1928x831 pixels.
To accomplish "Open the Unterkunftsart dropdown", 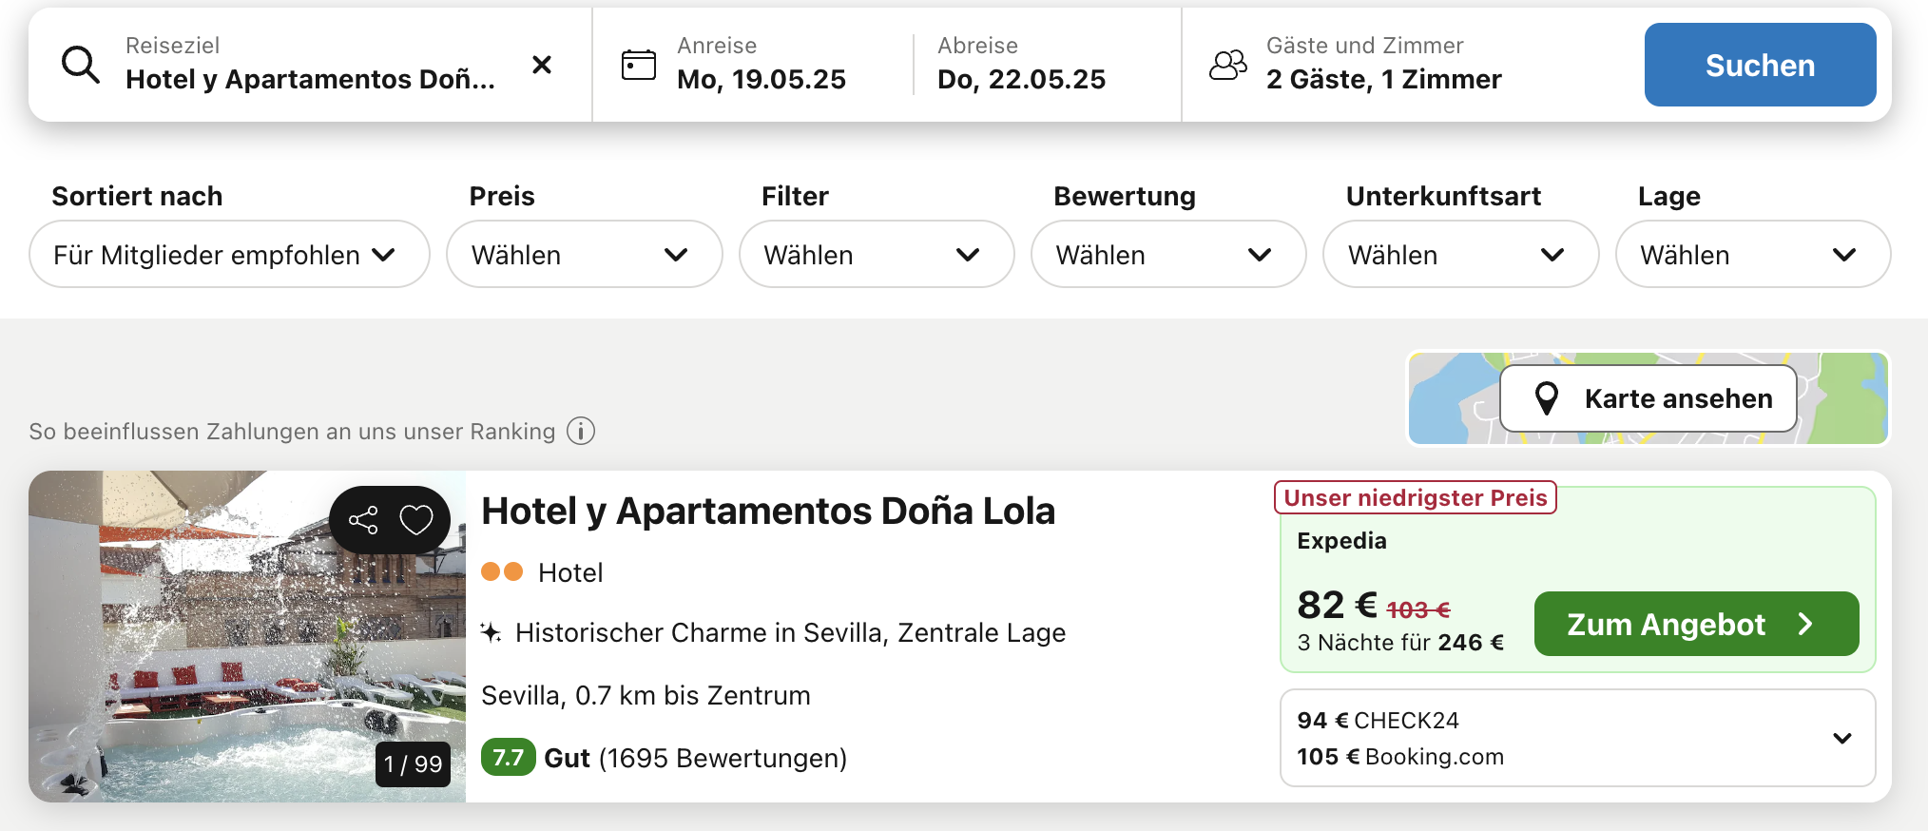I will (1459, 255).
